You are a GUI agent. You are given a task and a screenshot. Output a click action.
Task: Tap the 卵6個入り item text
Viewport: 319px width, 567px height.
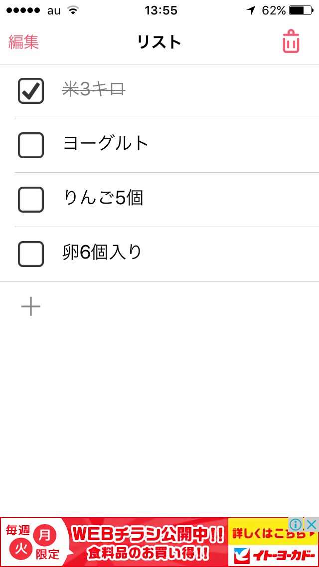pyautogui.click(x=103, y=253)
